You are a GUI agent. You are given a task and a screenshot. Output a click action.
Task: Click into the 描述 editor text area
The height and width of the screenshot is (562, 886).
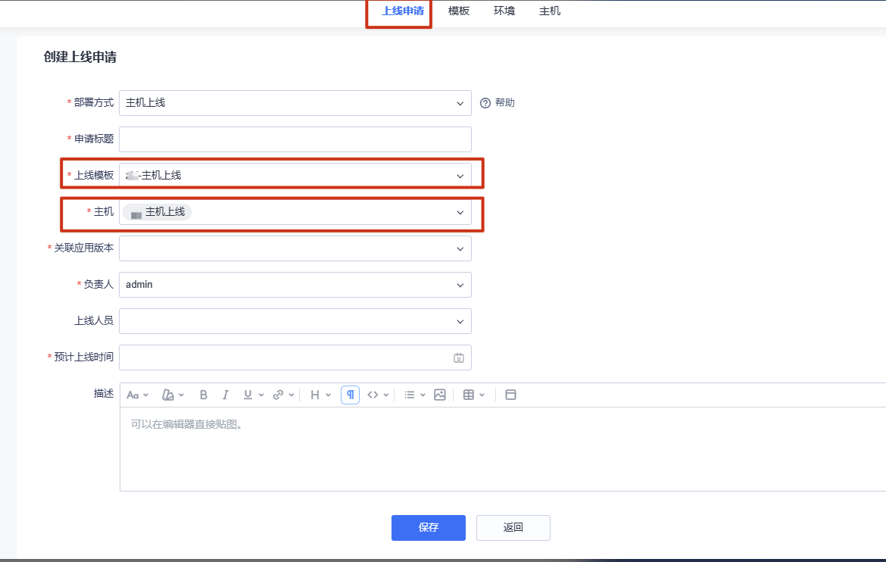(503, 449)
